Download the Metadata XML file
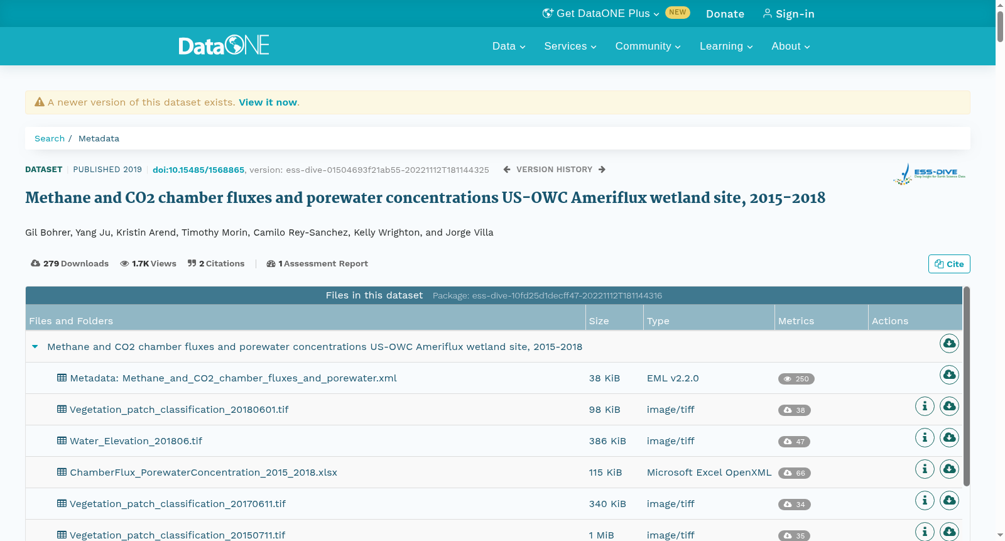The width and height of the screenshot is (1005, 541). tap(949, 374)
